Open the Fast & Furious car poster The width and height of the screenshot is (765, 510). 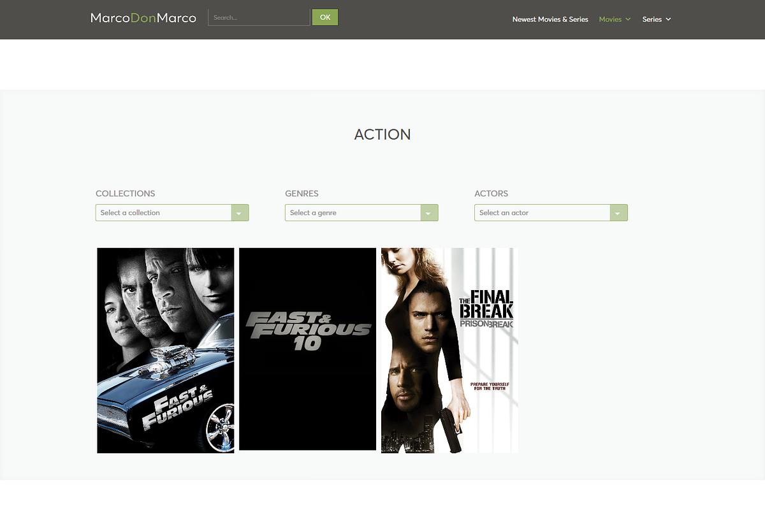[166, 351]
